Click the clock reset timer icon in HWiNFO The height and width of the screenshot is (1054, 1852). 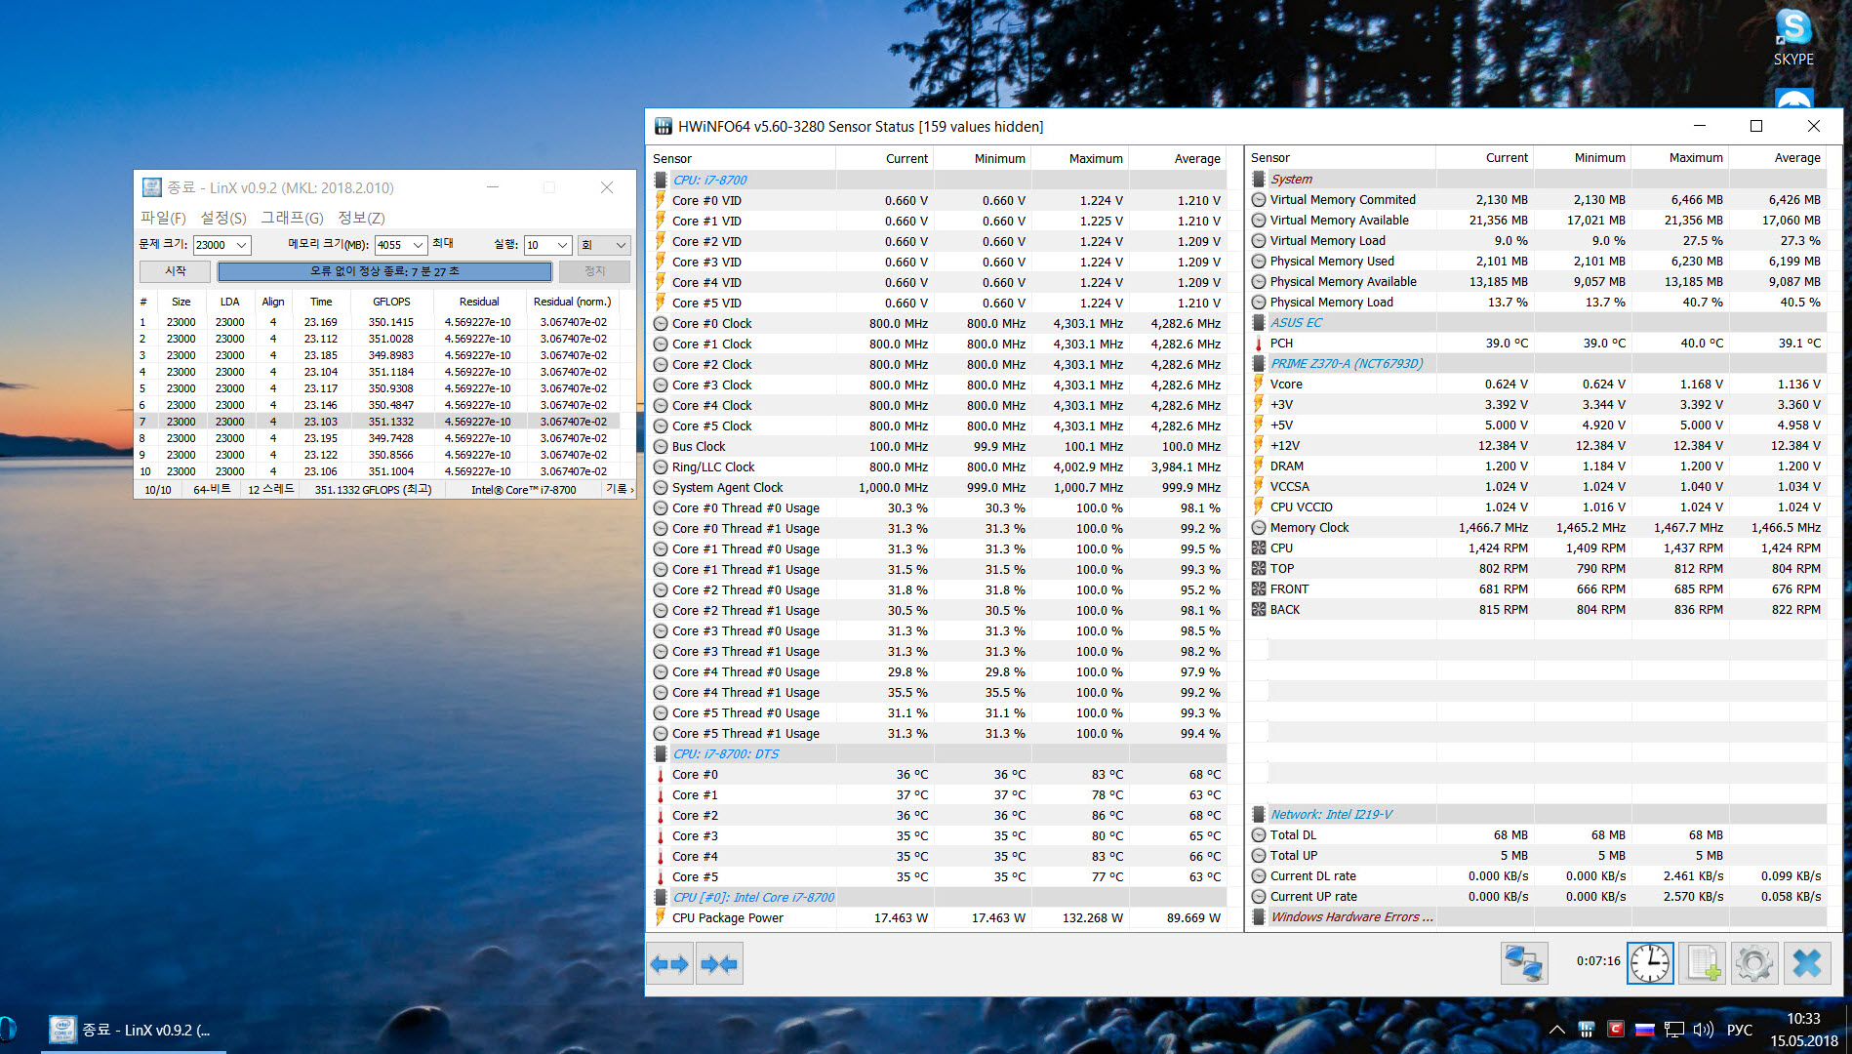(x=1650, y=963)
